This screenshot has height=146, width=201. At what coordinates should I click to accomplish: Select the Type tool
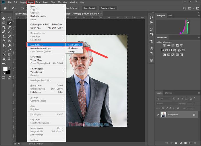click(3, 50)
